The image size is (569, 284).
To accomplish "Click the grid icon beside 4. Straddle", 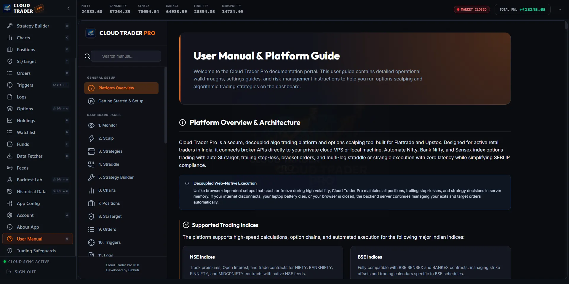I will (91, 164).
